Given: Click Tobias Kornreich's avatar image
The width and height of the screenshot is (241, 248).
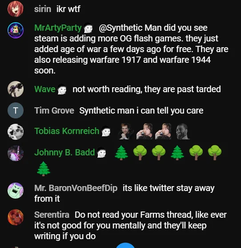Looking at the screenshot, I should click(x=16, y=132).
